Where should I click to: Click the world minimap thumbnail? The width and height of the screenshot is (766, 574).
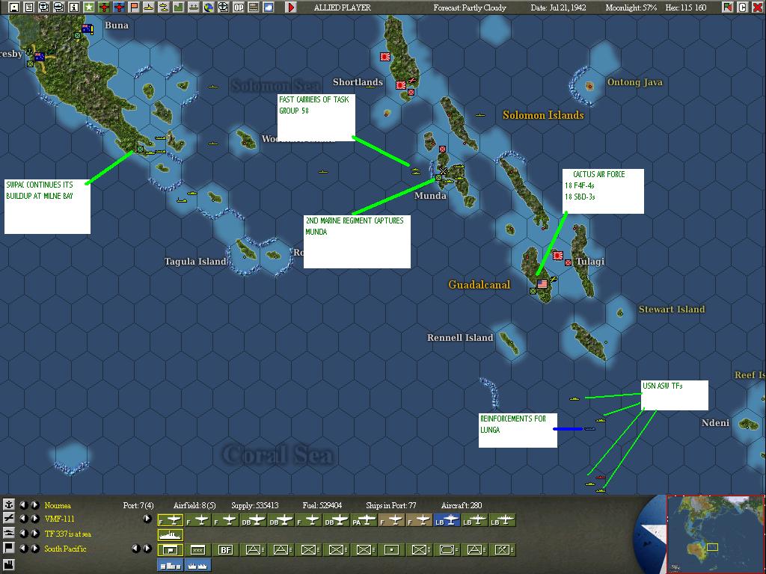coord(714,534)
